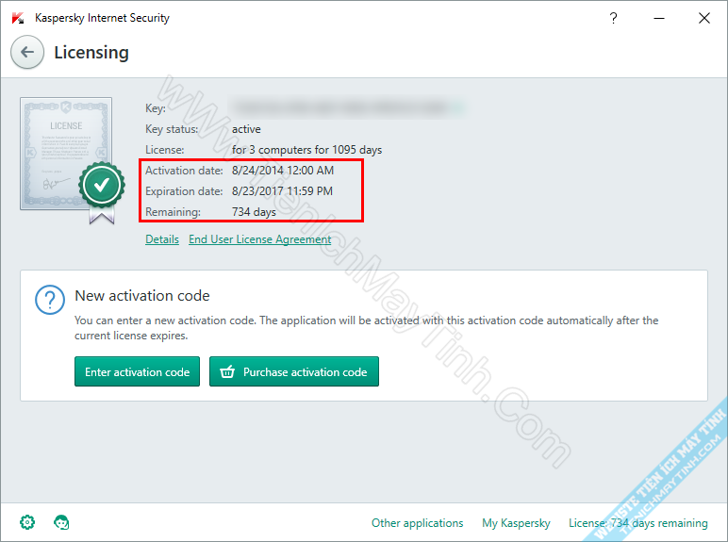This screenshot has width=728, height=542.
Task: Click the key status value 'active'
Action: point(246,129)
